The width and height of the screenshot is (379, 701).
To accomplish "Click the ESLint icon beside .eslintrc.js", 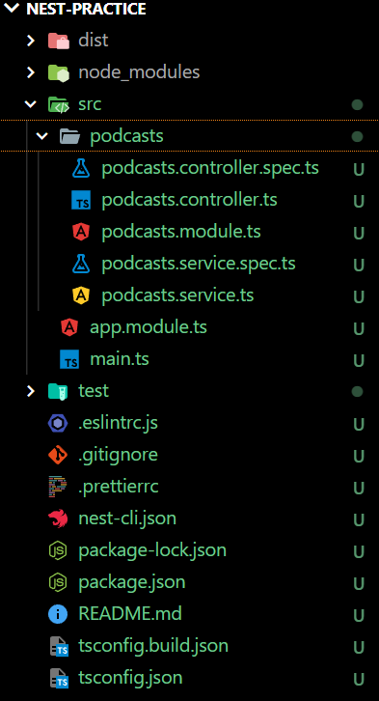I will [x=58, y=423].
